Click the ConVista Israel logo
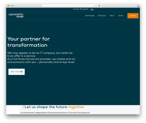The height and width of the screenshot is (123, 146). [16, 15]
